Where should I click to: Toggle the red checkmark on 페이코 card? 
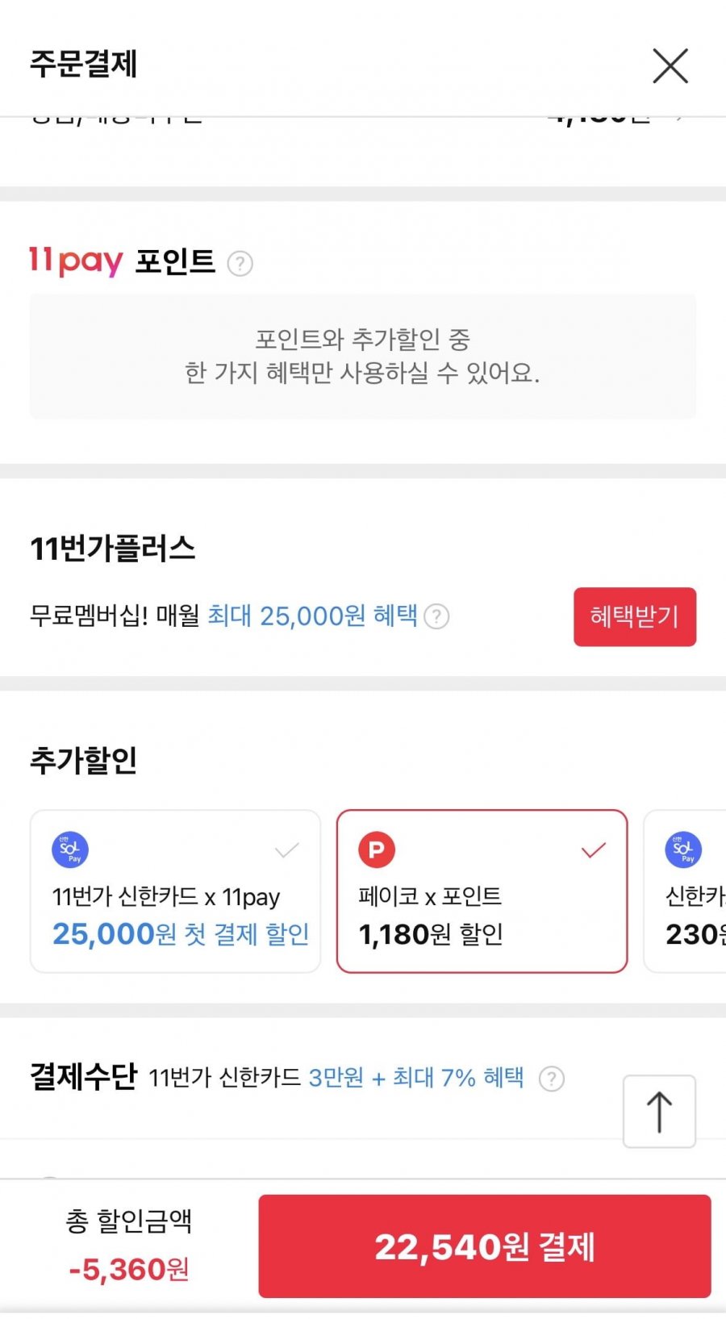coord(594,849)
